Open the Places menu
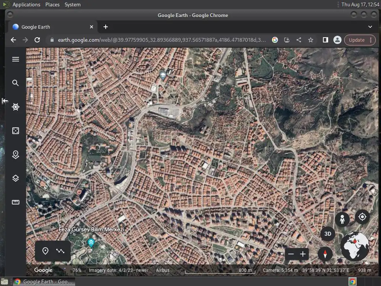The width and height of the screenshot is (381, 286). [x=52, y=4]
